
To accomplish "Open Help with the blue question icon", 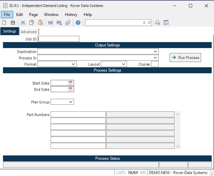I will [x=78, y=23].
